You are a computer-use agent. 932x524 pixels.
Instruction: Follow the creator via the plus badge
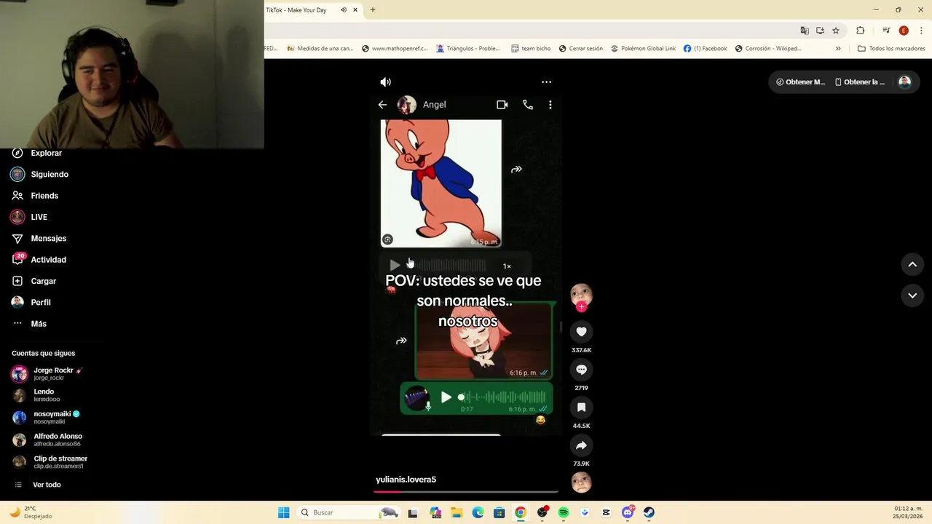point(581,307)
